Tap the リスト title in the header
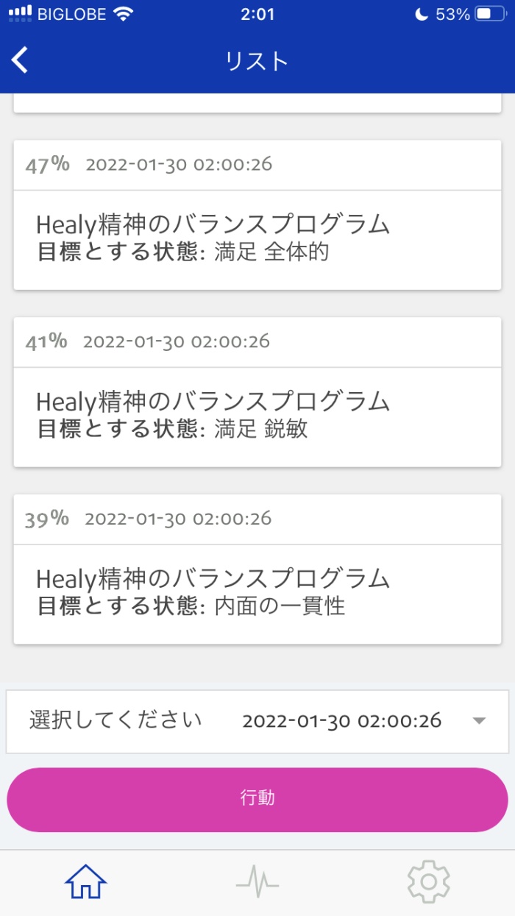 (x=256, y=61)
